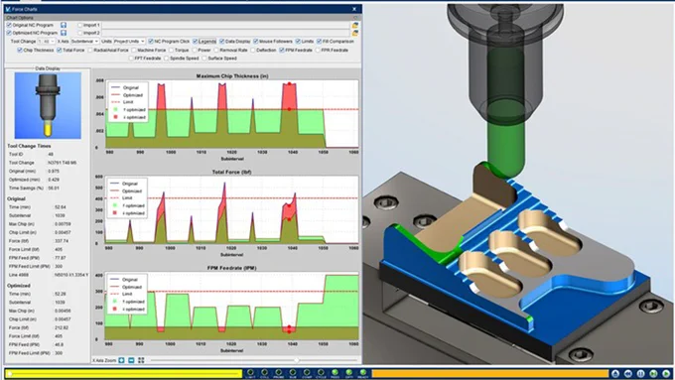Enable the Radial/Axial Force chart
675x380 pixels.
pos(90,51)
